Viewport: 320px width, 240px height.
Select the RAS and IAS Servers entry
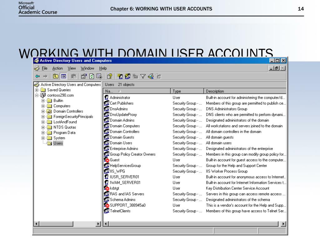[x=127, y=194]
